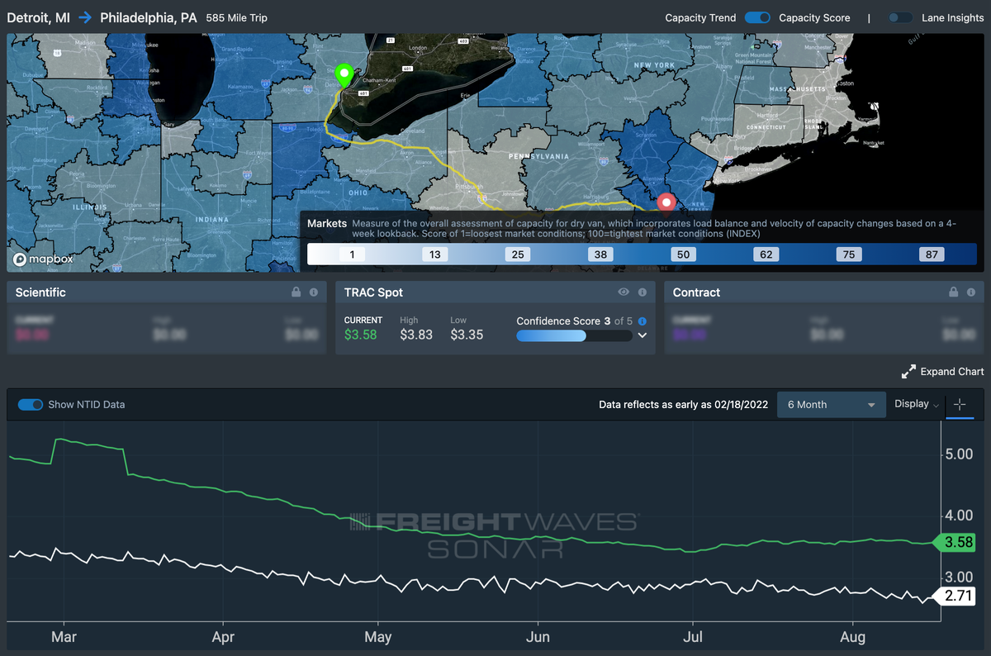
Task: Select legend value 62 swatch
Action: tap(766, 254)
